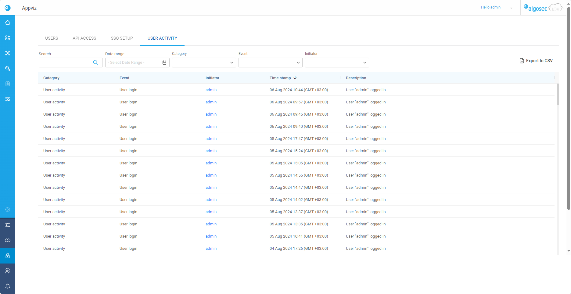Click the network topology icon in sidebar
Screen dimensions: 571x294
point(8,53)
